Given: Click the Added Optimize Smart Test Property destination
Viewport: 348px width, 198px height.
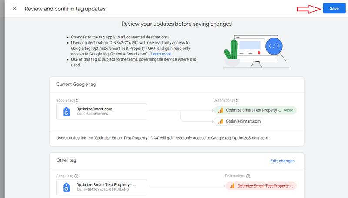Looking at the screenshot, I should tap(255, 110).
